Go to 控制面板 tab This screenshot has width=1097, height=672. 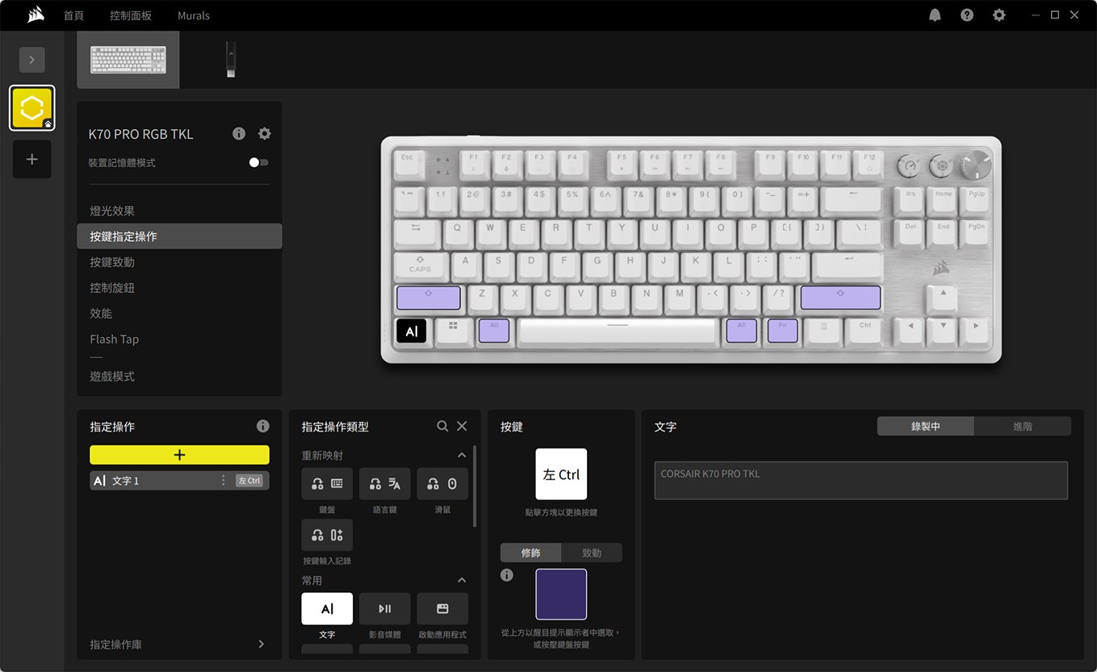[x=131, y=15]
